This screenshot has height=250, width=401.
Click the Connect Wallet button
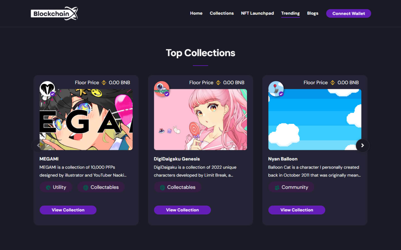pyautogui.click(x=348, y=13)
